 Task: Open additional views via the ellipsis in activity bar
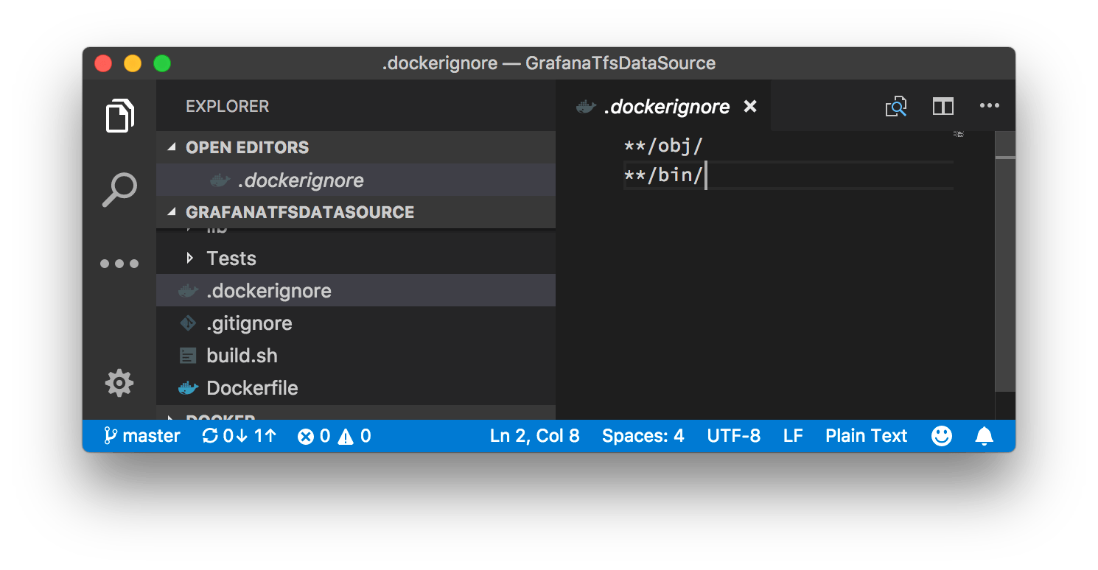[119, 263]
